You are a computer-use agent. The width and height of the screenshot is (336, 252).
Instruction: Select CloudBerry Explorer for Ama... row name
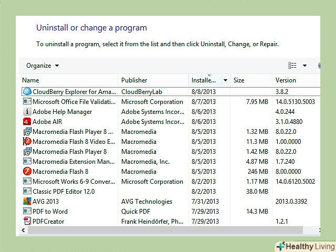click(74, 92)
